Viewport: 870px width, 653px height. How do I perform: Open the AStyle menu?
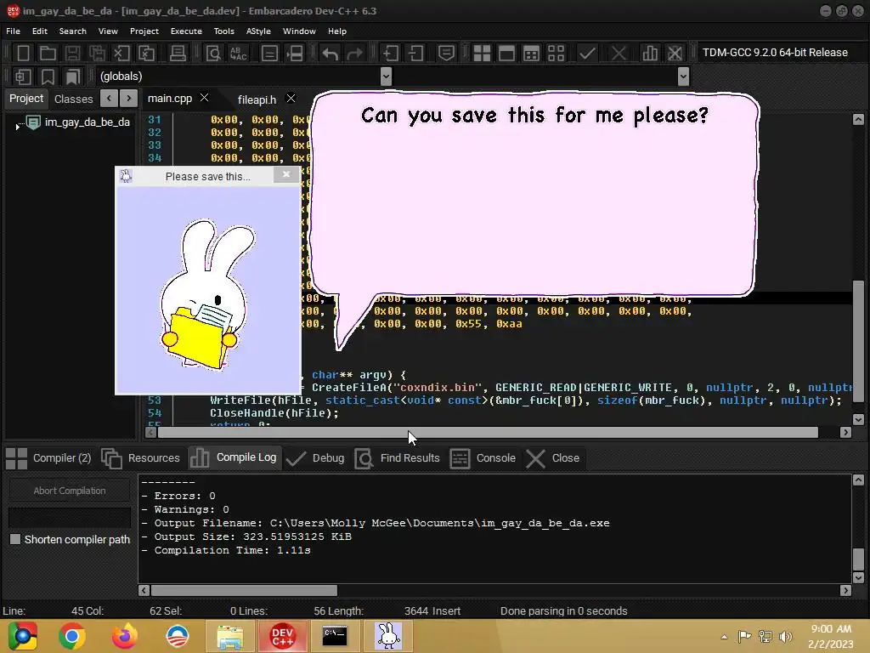tap(258, 31)
